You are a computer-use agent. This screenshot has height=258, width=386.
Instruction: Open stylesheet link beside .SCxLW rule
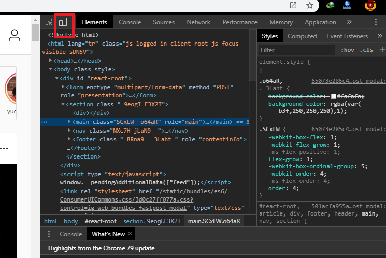pos(348,129)
